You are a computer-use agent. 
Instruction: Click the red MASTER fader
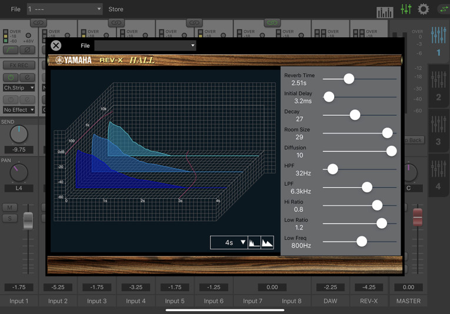pos(418,218)
